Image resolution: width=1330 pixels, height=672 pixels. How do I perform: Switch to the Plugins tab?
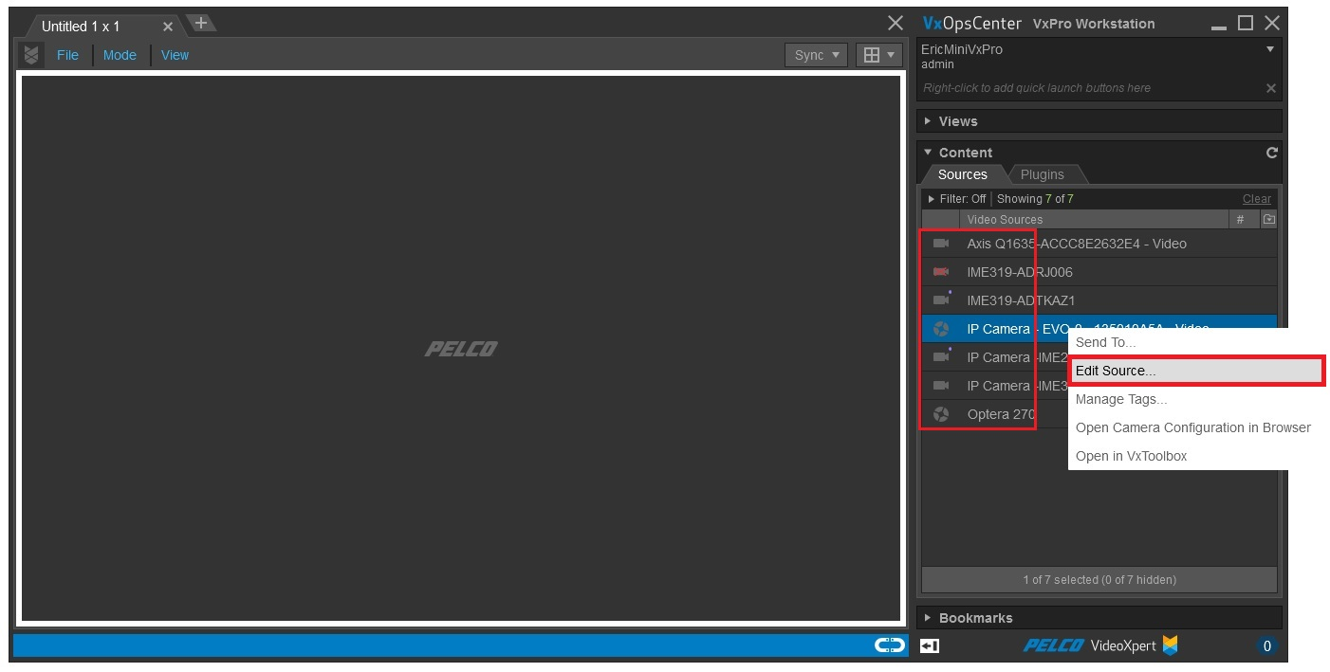tap(1044, 174)
